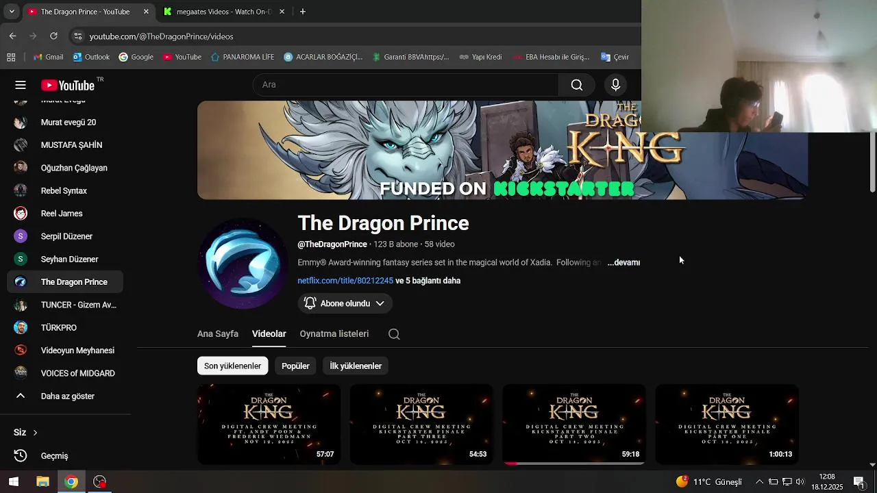Click the search magnifier button
Image resolution: width=877 pixels, height=493 pixels.
coord(577,85)
